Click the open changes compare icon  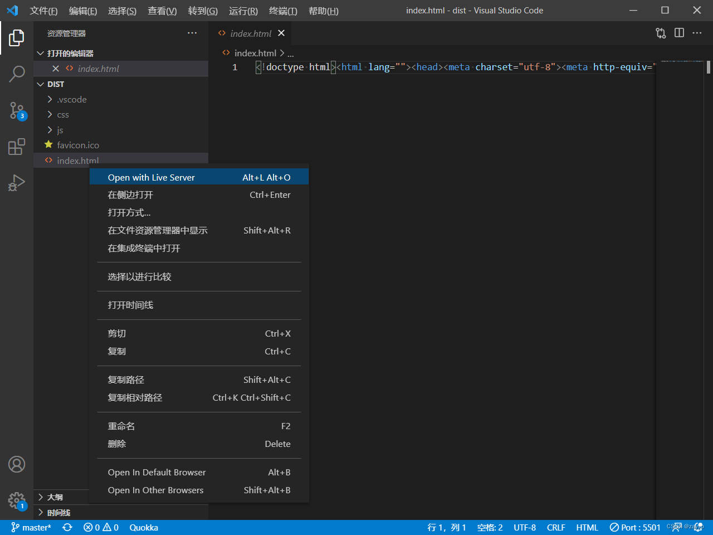click(661, 33)
